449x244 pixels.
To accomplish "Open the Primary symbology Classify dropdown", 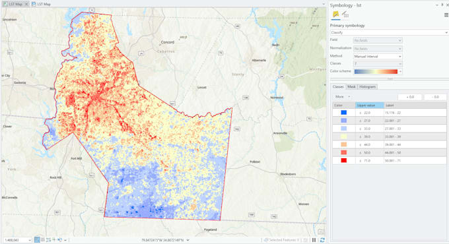I will coord(389,32).
